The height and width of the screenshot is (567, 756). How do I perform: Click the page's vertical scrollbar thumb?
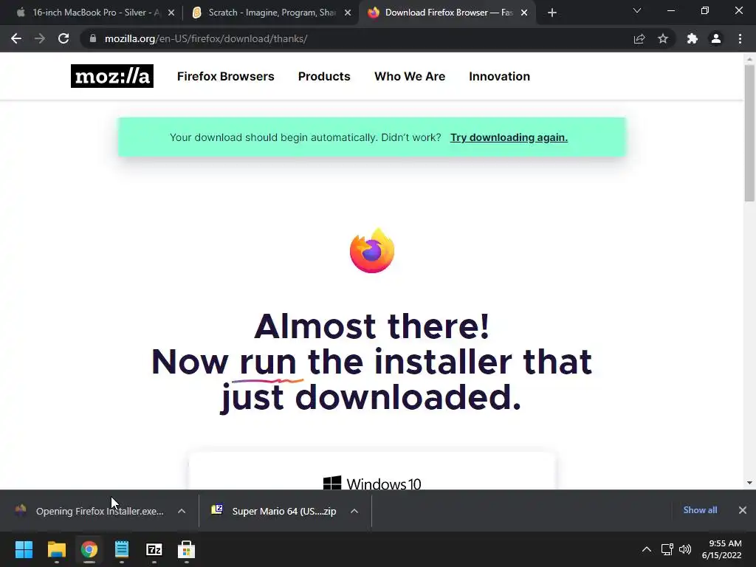[x=749, y=133]
